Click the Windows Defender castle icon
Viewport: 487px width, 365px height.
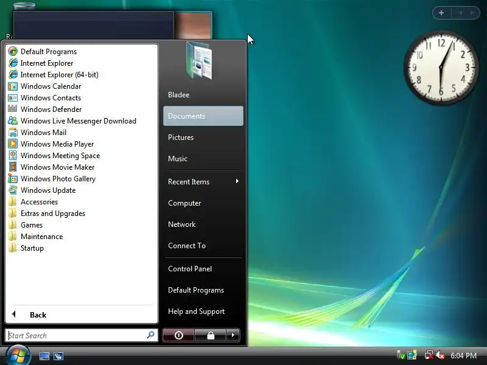[x=13, y=109]
